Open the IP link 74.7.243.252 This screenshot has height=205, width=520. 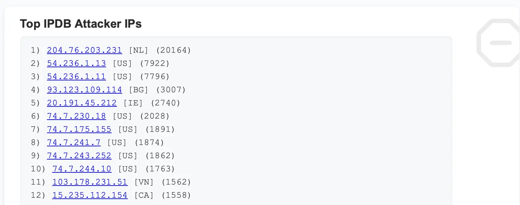pos(79,156)
